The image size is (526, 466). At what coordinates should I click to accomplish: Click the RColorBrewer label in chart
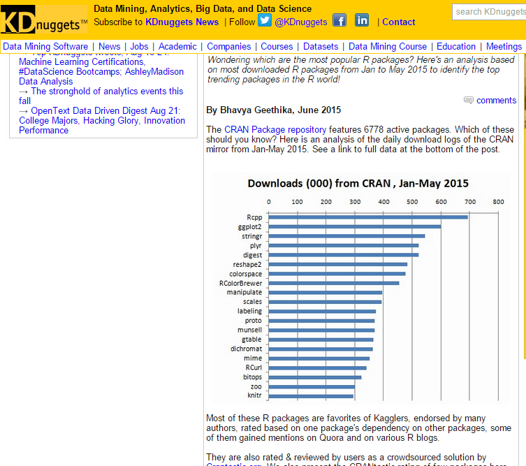click(240, 283)
